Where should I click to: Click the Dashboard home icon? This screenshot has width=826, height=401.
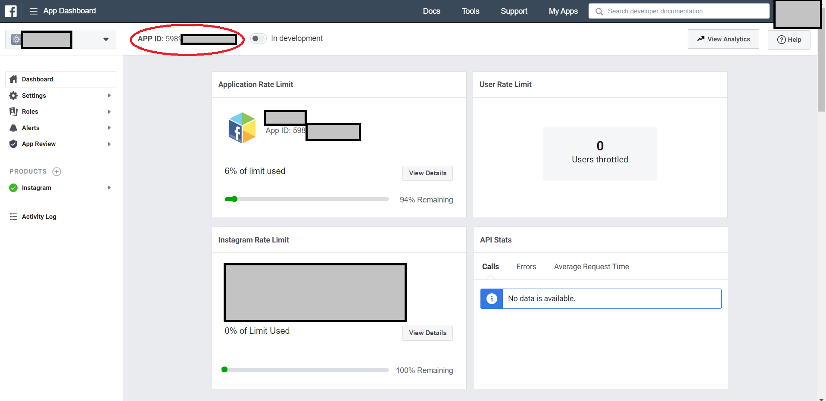click(13, 79)
